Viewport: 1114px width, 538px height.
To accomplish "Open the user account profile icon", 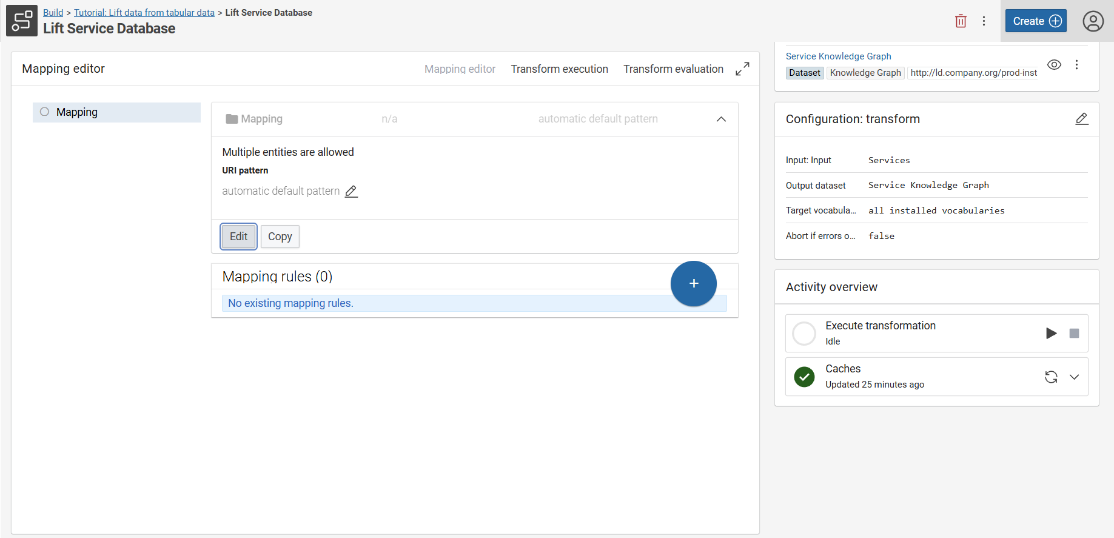I will pyautogui.click(x=1093, y=21).
